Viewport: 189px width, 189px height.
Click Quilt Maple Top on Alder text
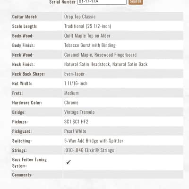coord(87,36)
